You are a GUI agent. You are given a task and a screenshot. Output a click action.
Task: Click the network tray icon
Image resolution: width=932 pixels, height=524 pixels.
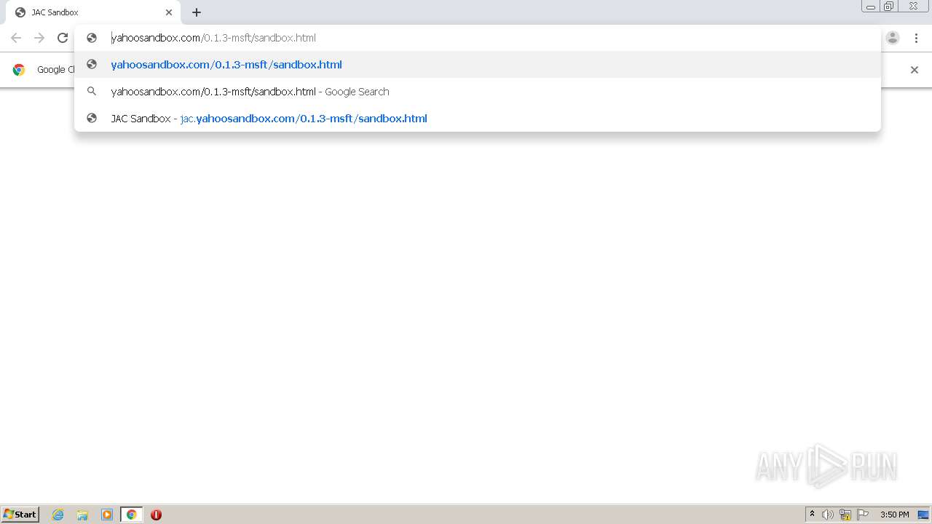point(845,515)
